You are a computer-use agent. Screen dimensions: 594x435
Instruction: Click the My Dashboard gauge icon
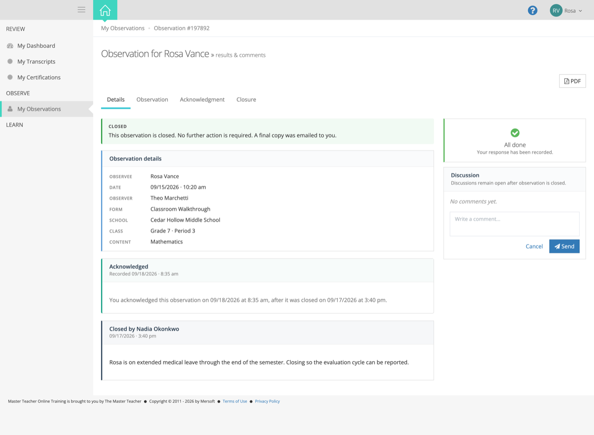click(x=10, y=46)
